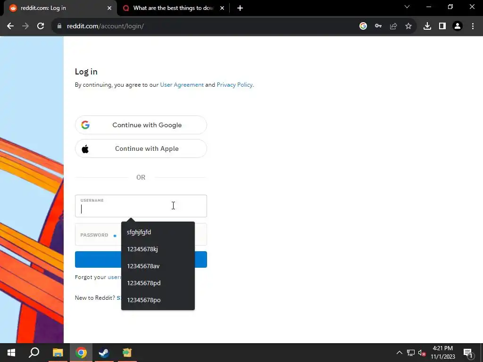
Task: Open a new browser tab
Action: (240, 8)
